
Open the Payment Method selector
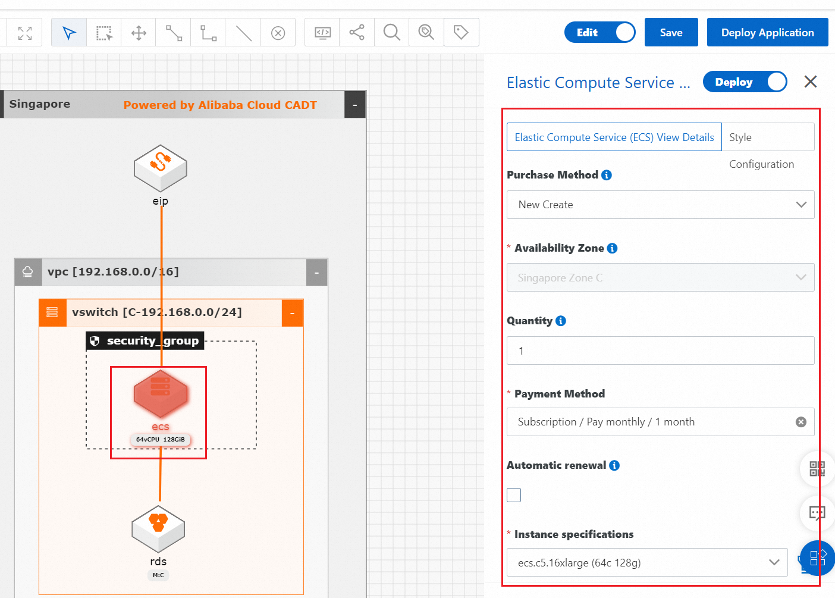[660, 422]
